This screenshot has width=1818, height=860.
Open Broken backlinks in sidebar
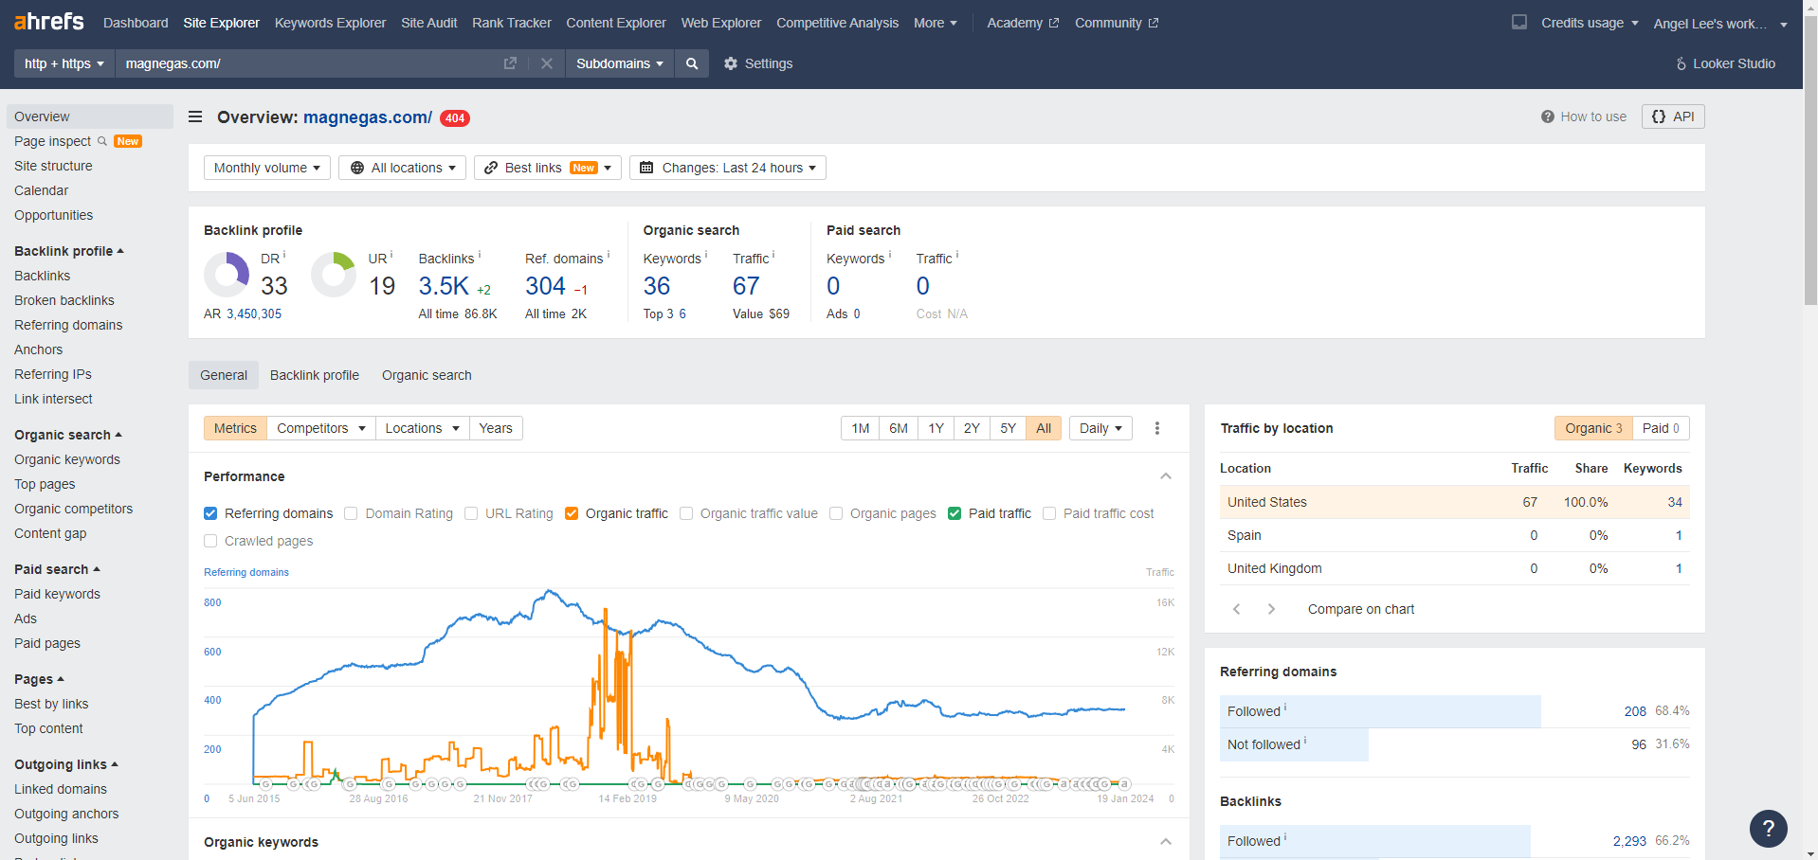point(64,300)
